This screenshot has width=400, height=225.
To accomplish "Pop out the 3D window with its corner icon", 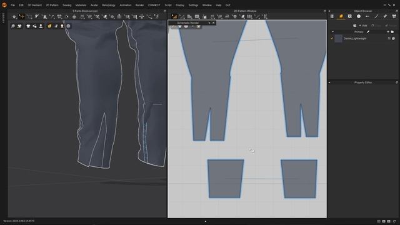I will point(165,11).
